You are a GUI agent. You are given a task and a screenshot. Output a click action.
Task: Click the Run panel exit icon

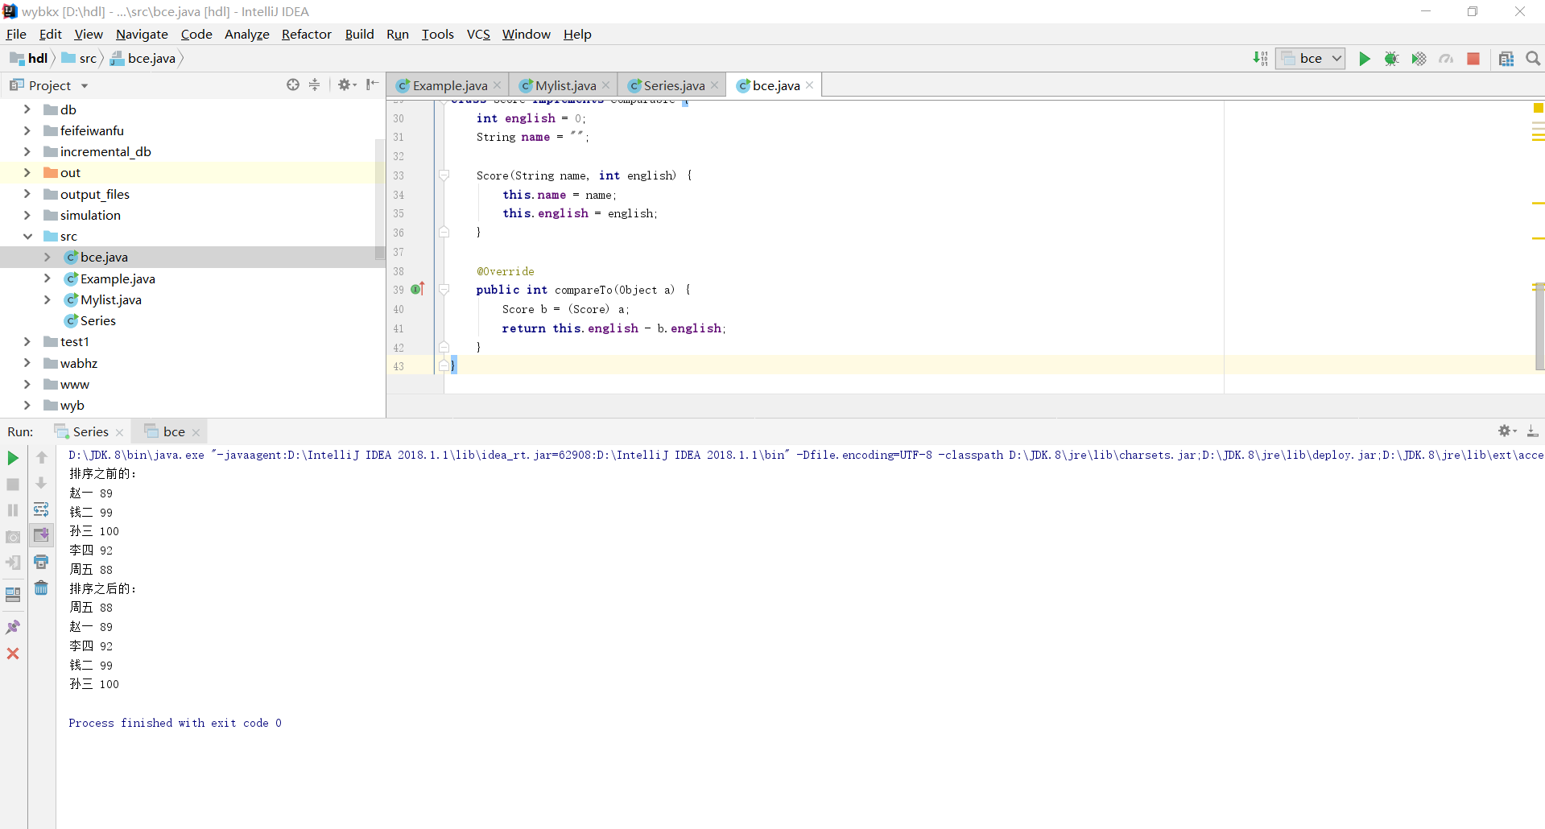point(13,563)
